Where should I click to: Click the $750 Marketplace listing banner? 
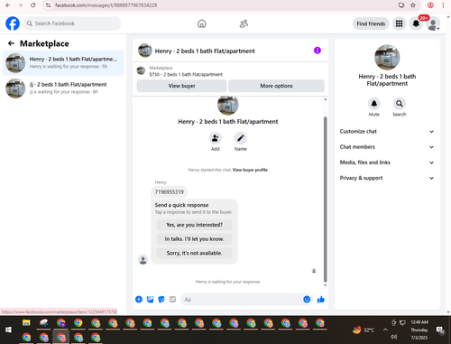[x=231, y=71]
